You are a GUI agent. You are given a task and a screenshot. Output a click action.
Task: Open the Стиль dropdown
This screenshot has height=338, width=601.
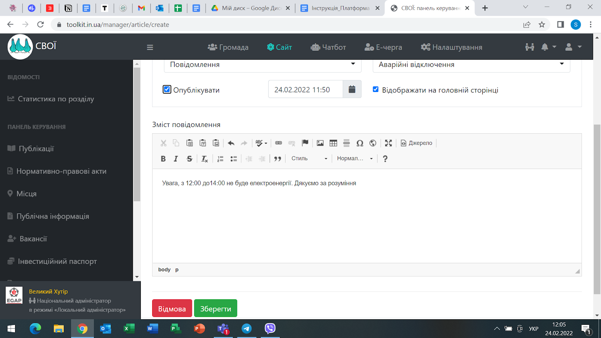click(309, 158)
